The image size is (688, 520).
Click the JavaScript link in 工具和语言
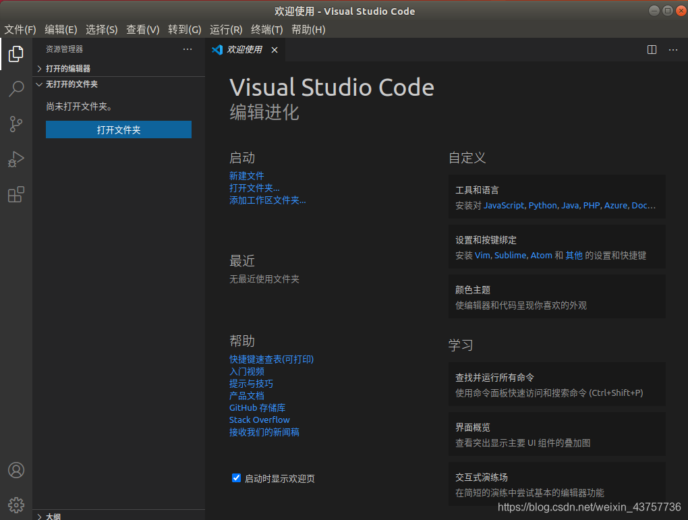504,205
